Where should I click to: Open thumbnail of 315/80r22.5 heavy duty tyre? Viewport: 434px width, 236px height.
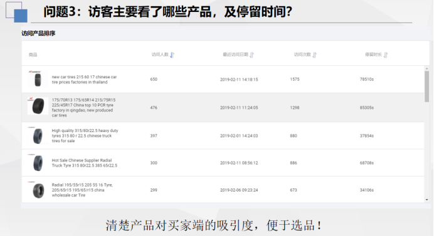38,135
